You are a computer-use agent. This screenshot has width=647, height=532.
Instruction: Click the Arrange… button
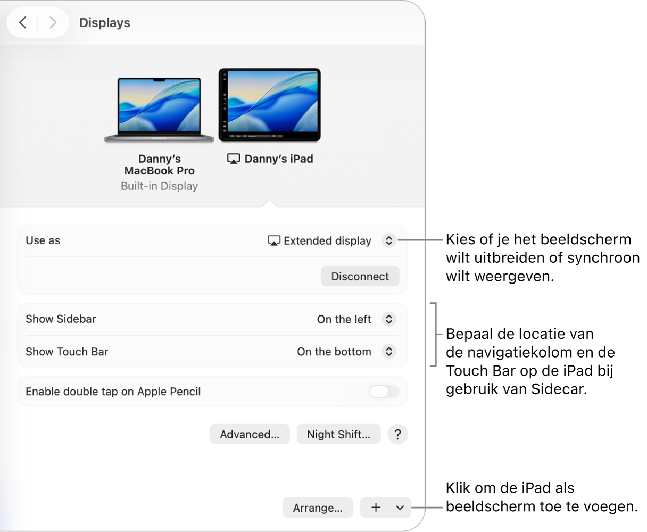[x=318, y=508]
